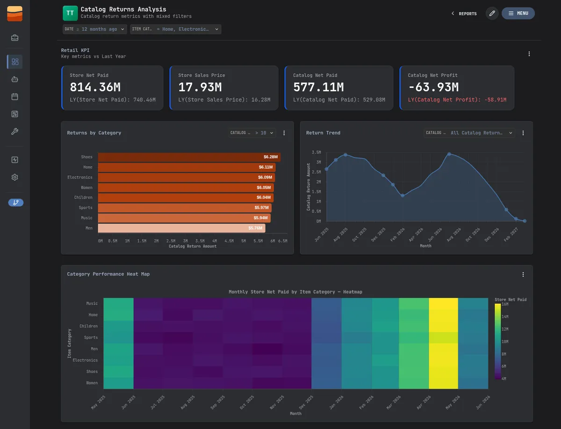
Task: Click the Shoes bar showing $6.28M
Action: pos(189,157)
